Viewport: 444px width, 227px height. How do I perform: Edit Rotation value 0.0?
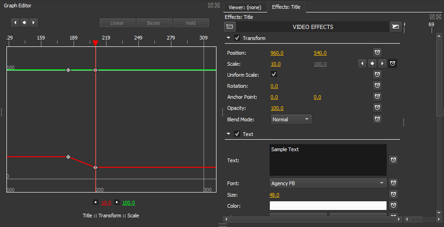tap(274, 86)
